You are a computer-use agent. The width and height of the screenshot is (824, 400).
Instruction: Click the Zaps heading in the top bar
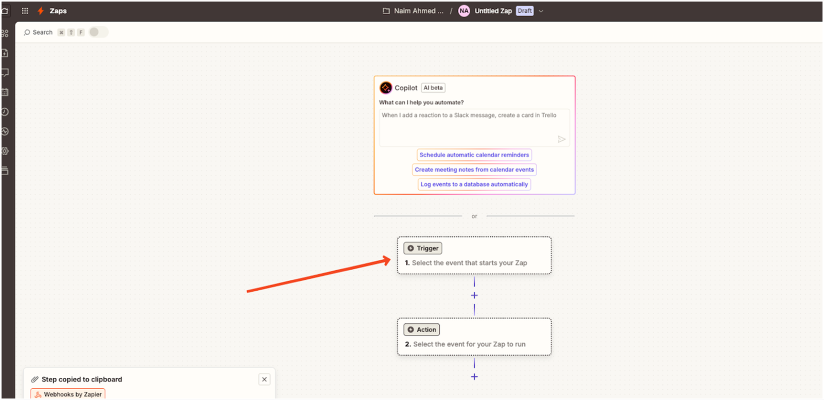(x=58, y=11)
